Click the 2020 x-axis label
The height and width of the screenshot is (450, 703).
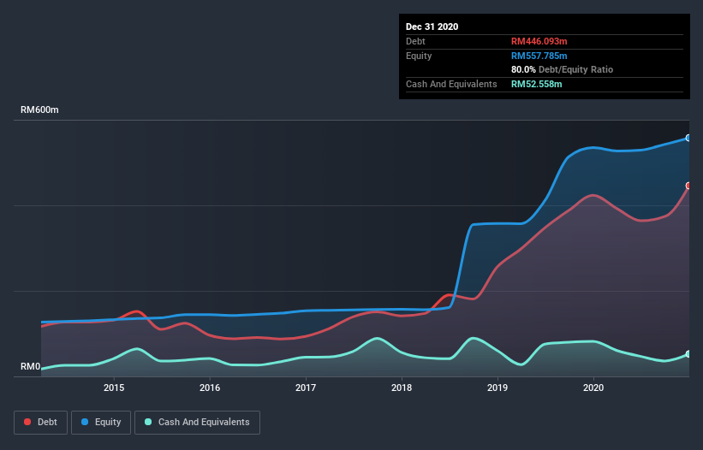[593, 388]
